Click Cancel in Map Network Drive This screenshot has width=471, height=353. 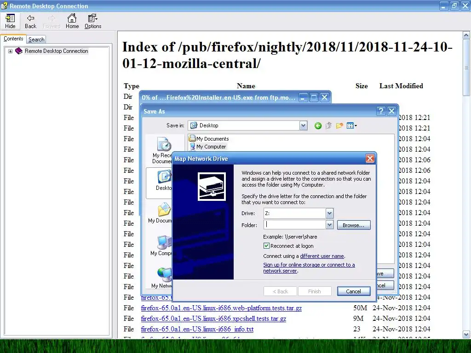[x=354, y=291]
